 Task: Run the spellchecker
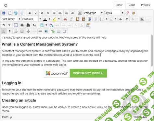(x=53, y=31)
